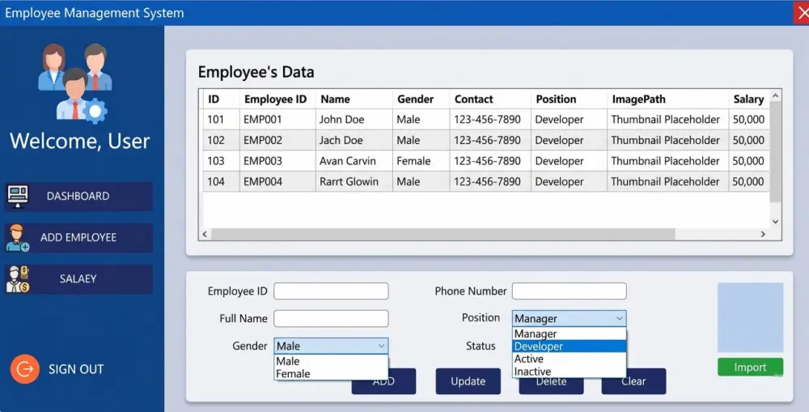The height and width of the screenshot is (412, 809).
Task: Click the Salary column header
Action: pos(749,99)
